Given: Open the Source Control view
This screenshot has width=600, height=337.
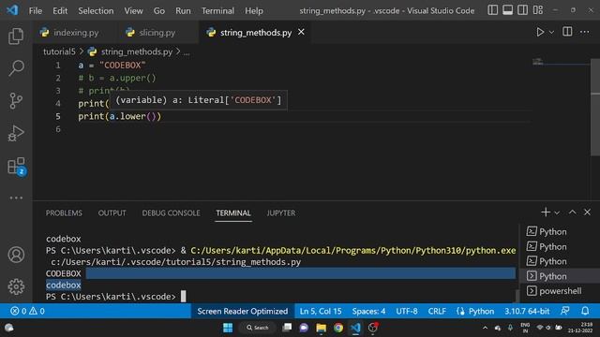Looking at the screenshot, I should (x=16, y=101).
